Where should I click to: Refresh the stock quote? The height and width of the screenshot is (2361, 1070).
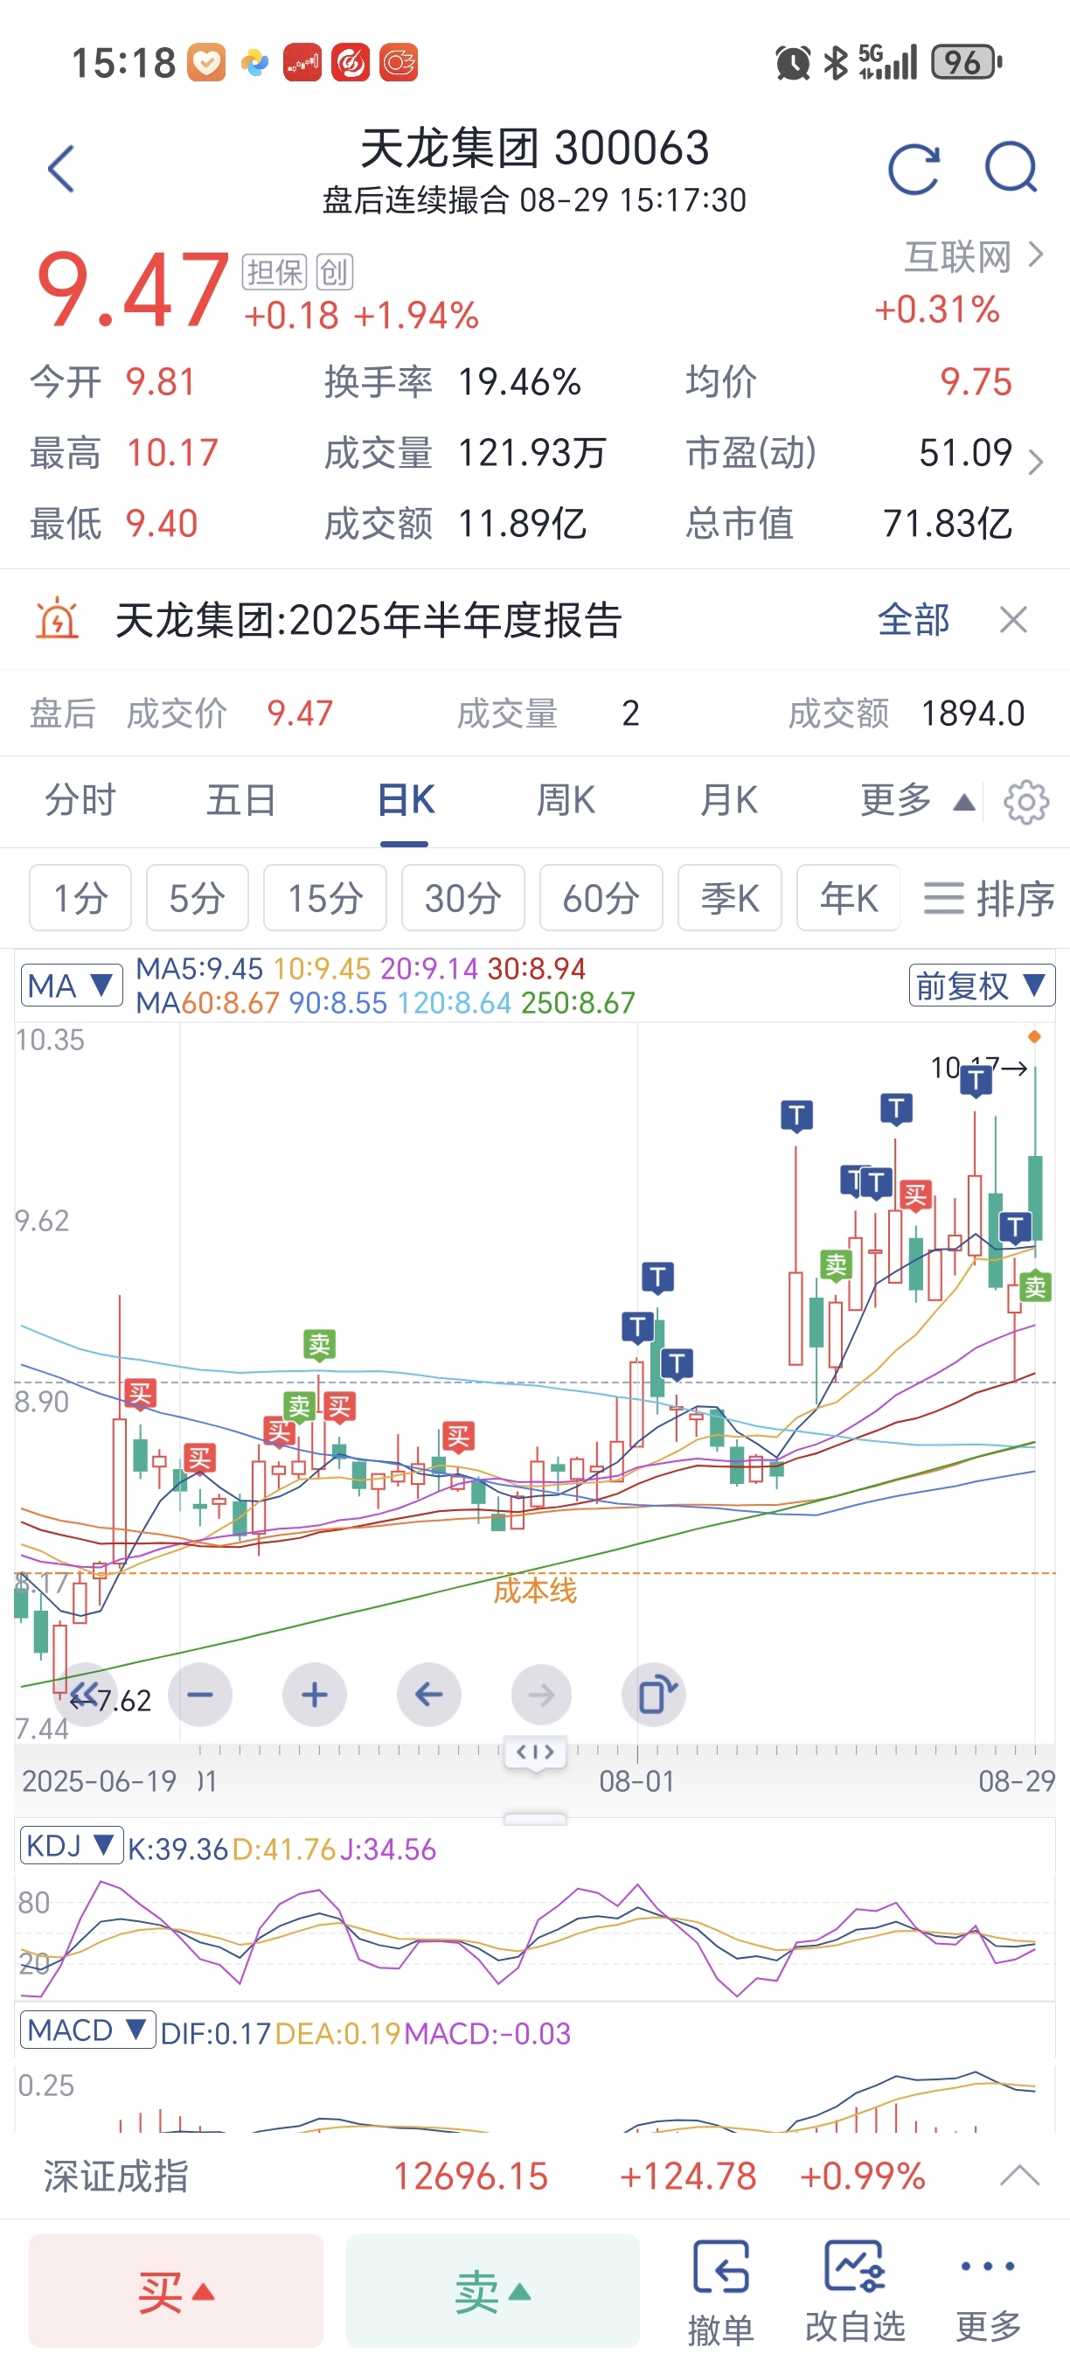click(914, 169)
